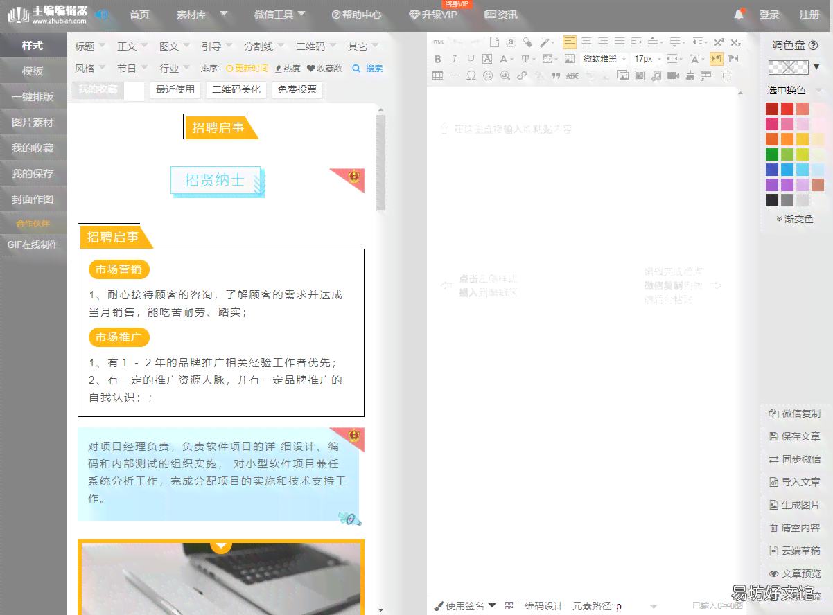Expand the 标题 style category
Screen dimensions: 833x615
point(90,46)
